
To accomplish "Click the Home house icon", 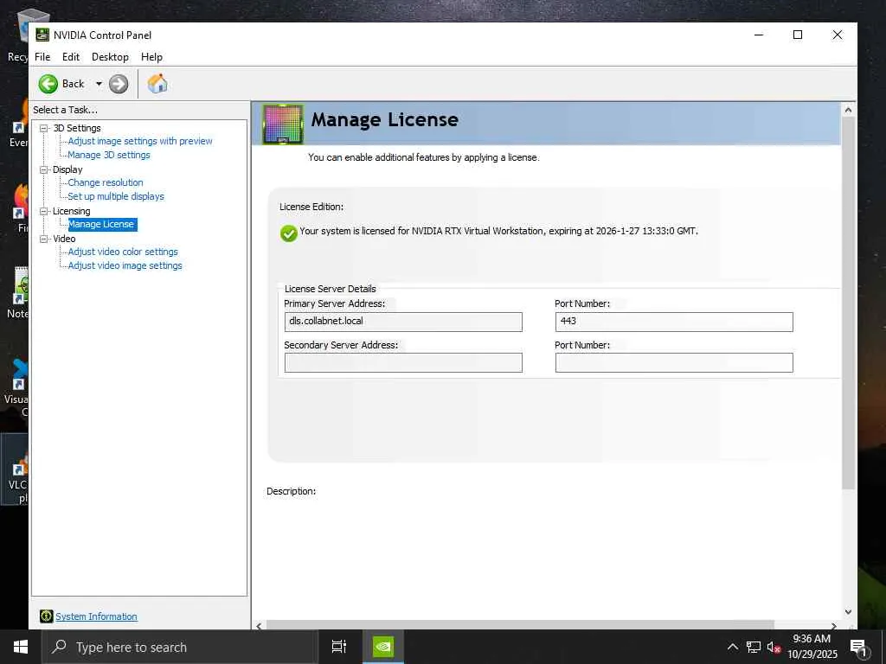I will click(x=157, y=84).
